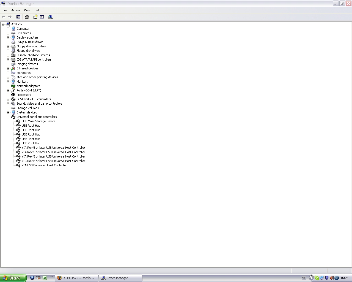
Task: Click the Imaging devices camera icon
Action: pyautogui.click(x=13, y=64)
